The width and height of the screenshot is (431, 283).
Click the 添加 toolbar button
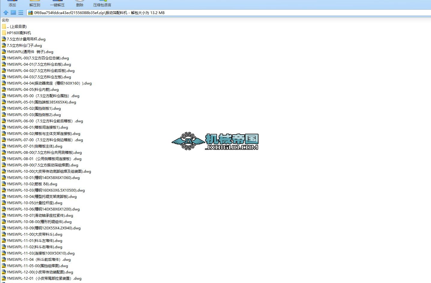[12, 3]
